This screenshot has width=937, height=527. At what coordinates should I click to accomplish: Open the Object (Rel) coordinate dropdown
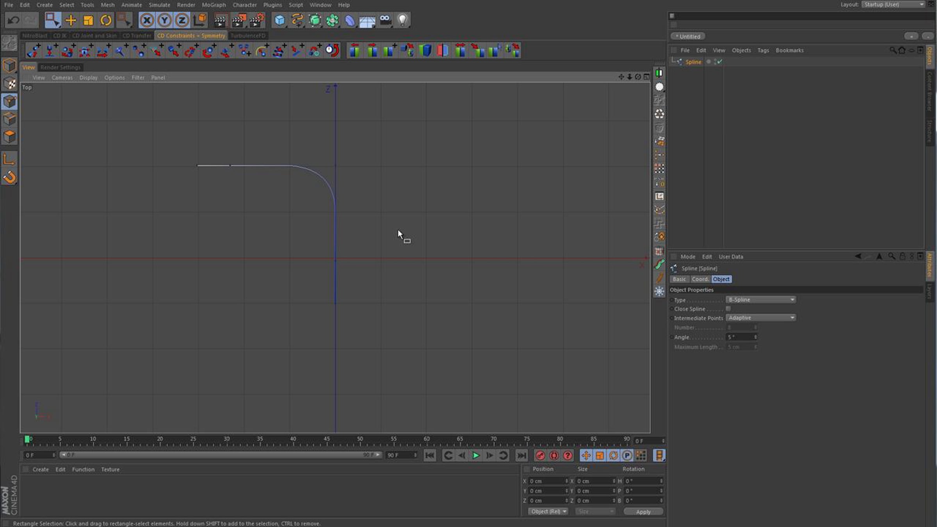tap(548, 511)
